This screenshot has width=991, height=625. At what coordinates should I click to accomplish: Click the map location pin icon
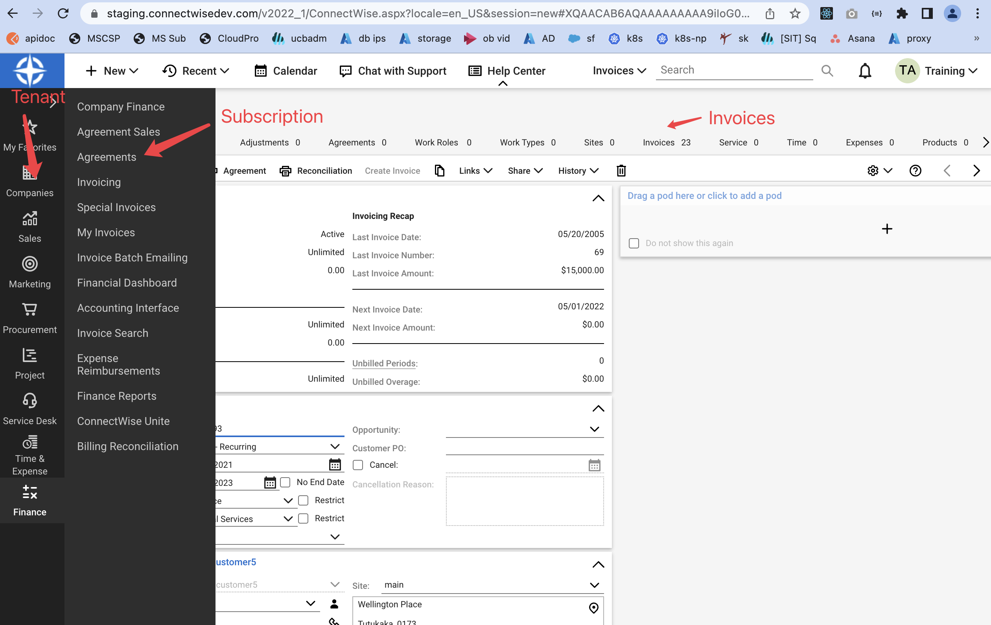point(593,608)
